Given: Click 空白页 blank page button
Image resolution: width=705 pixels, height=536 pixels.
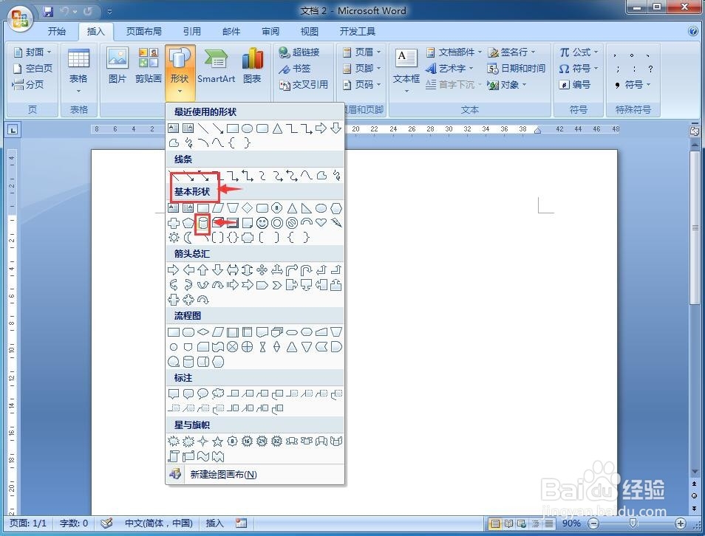Looking at the screenshot, I should (33, 68).
